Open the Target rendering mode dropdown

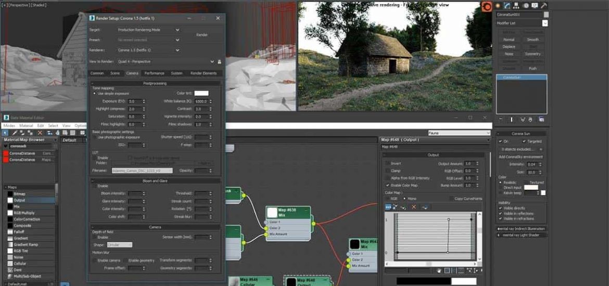[x=177, y=30]
